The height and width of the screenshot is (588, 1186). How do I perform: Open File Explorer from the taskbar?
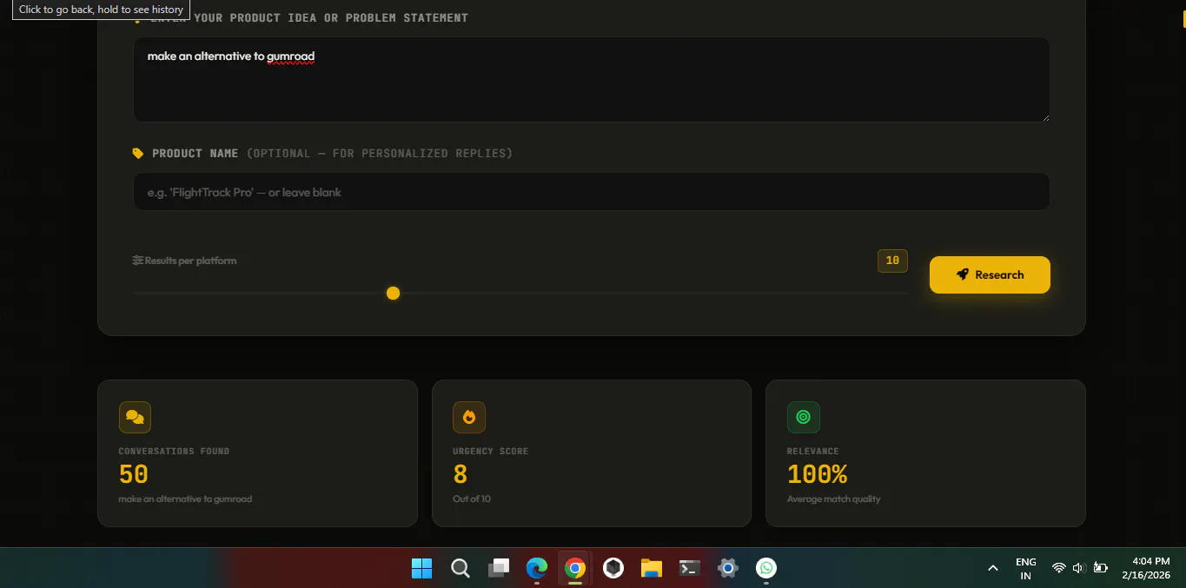pyautogui.click(x=652, y=568)
